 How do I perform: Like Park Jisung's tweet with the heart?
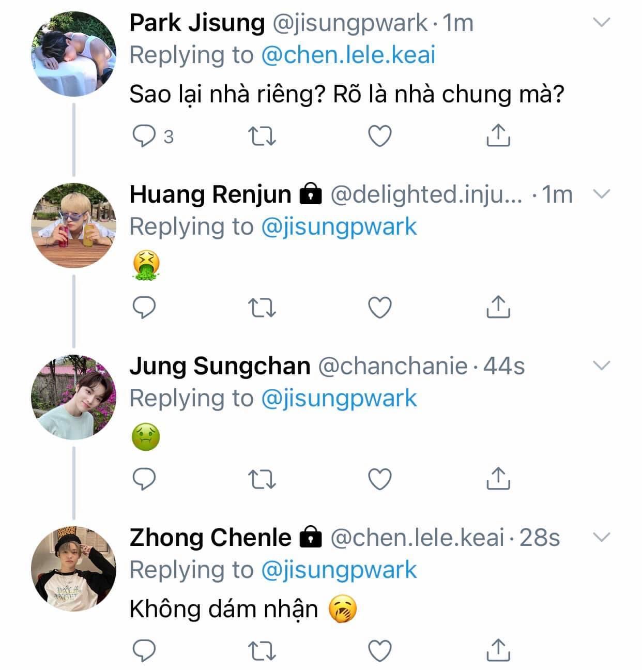tap(380, 136)
